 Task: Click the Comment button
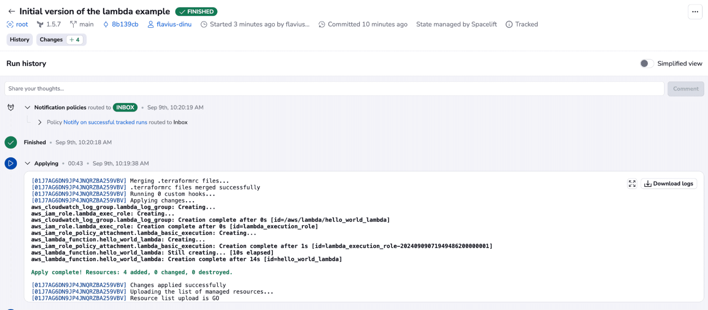click(686, 89)
